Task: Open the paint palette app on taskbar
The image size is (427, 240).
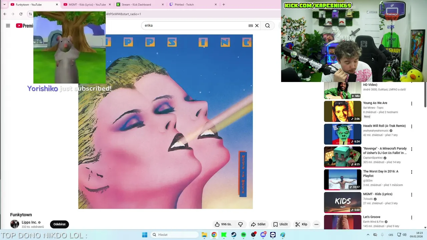Action: click(x=283, y=235)
